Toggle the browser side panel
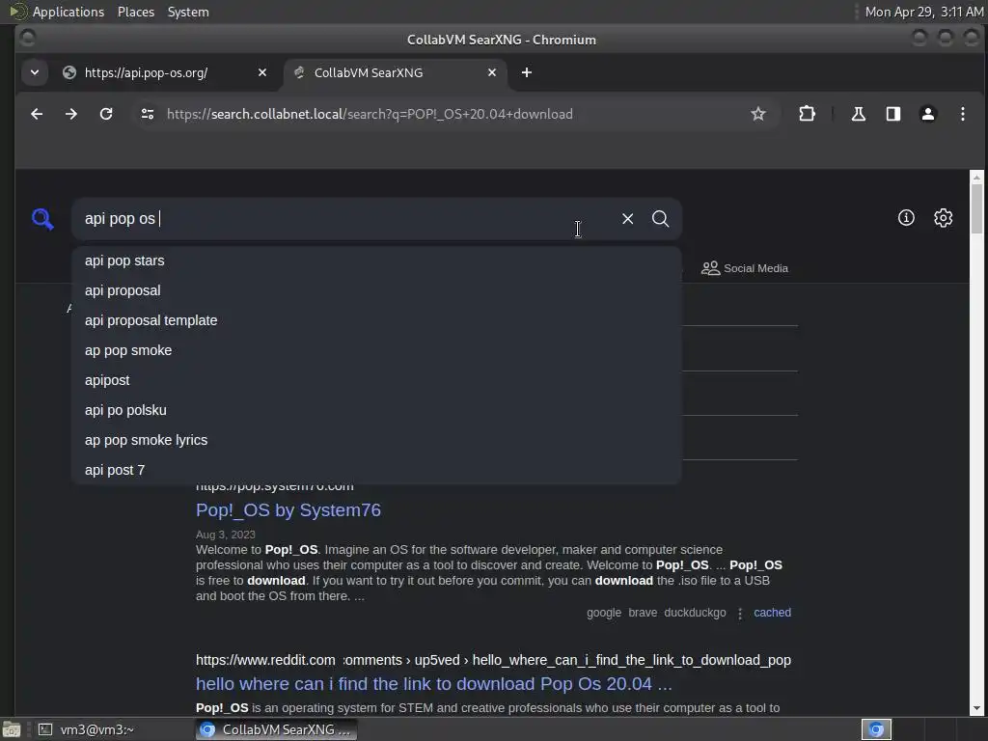 [892, 114]
